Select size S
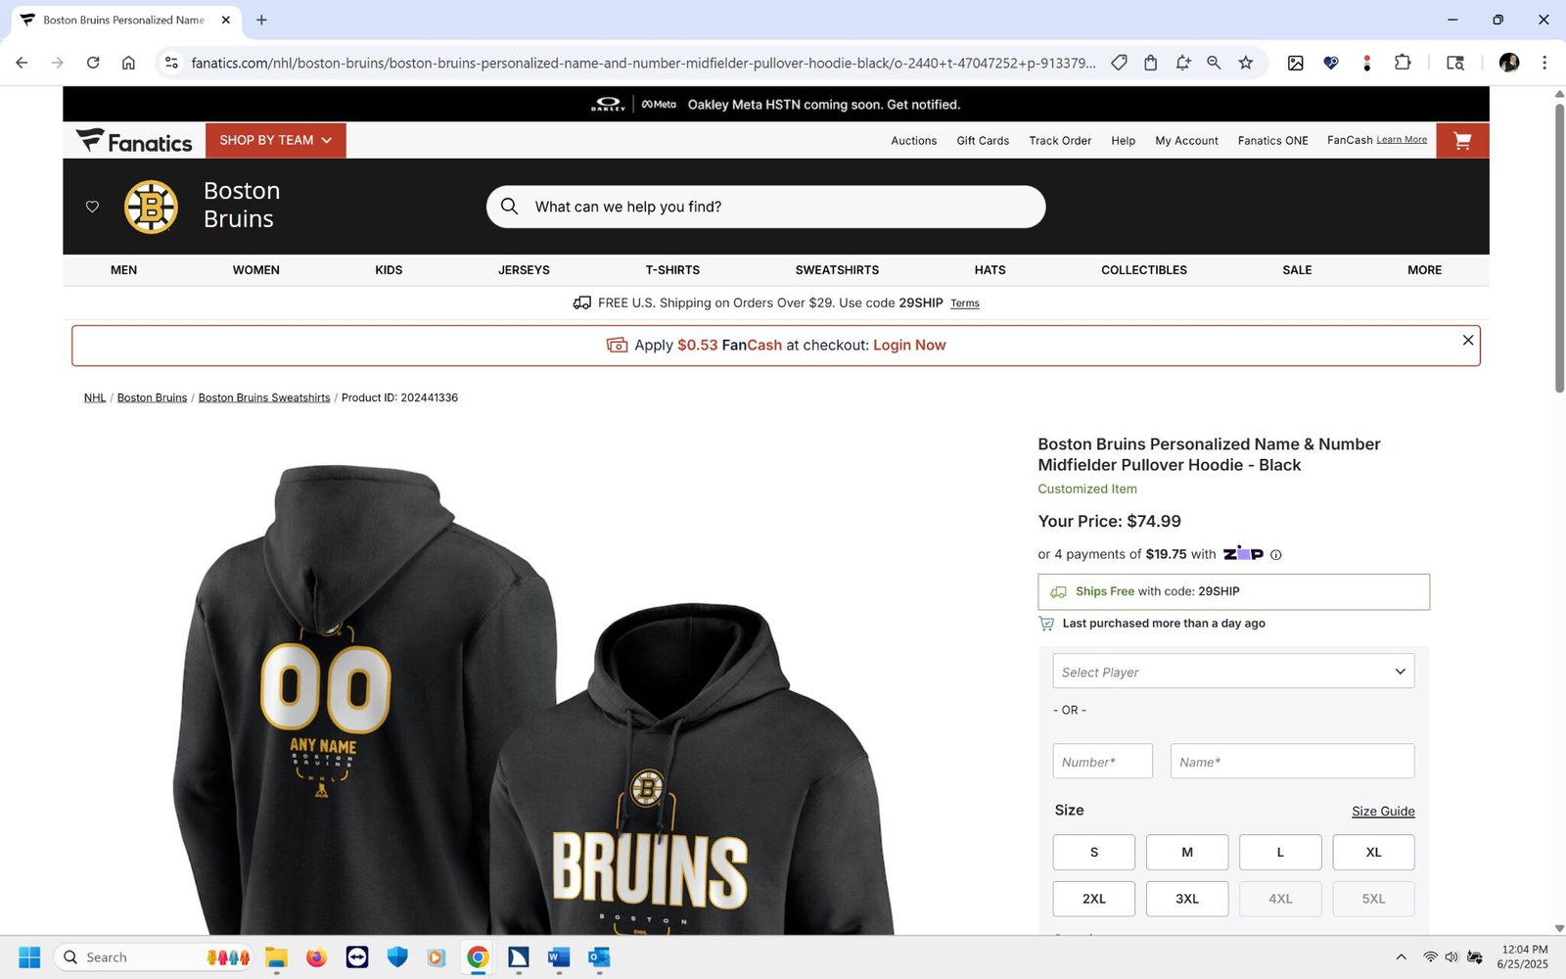This screenshot has width=1566, height=979. tap(1094, 853)
